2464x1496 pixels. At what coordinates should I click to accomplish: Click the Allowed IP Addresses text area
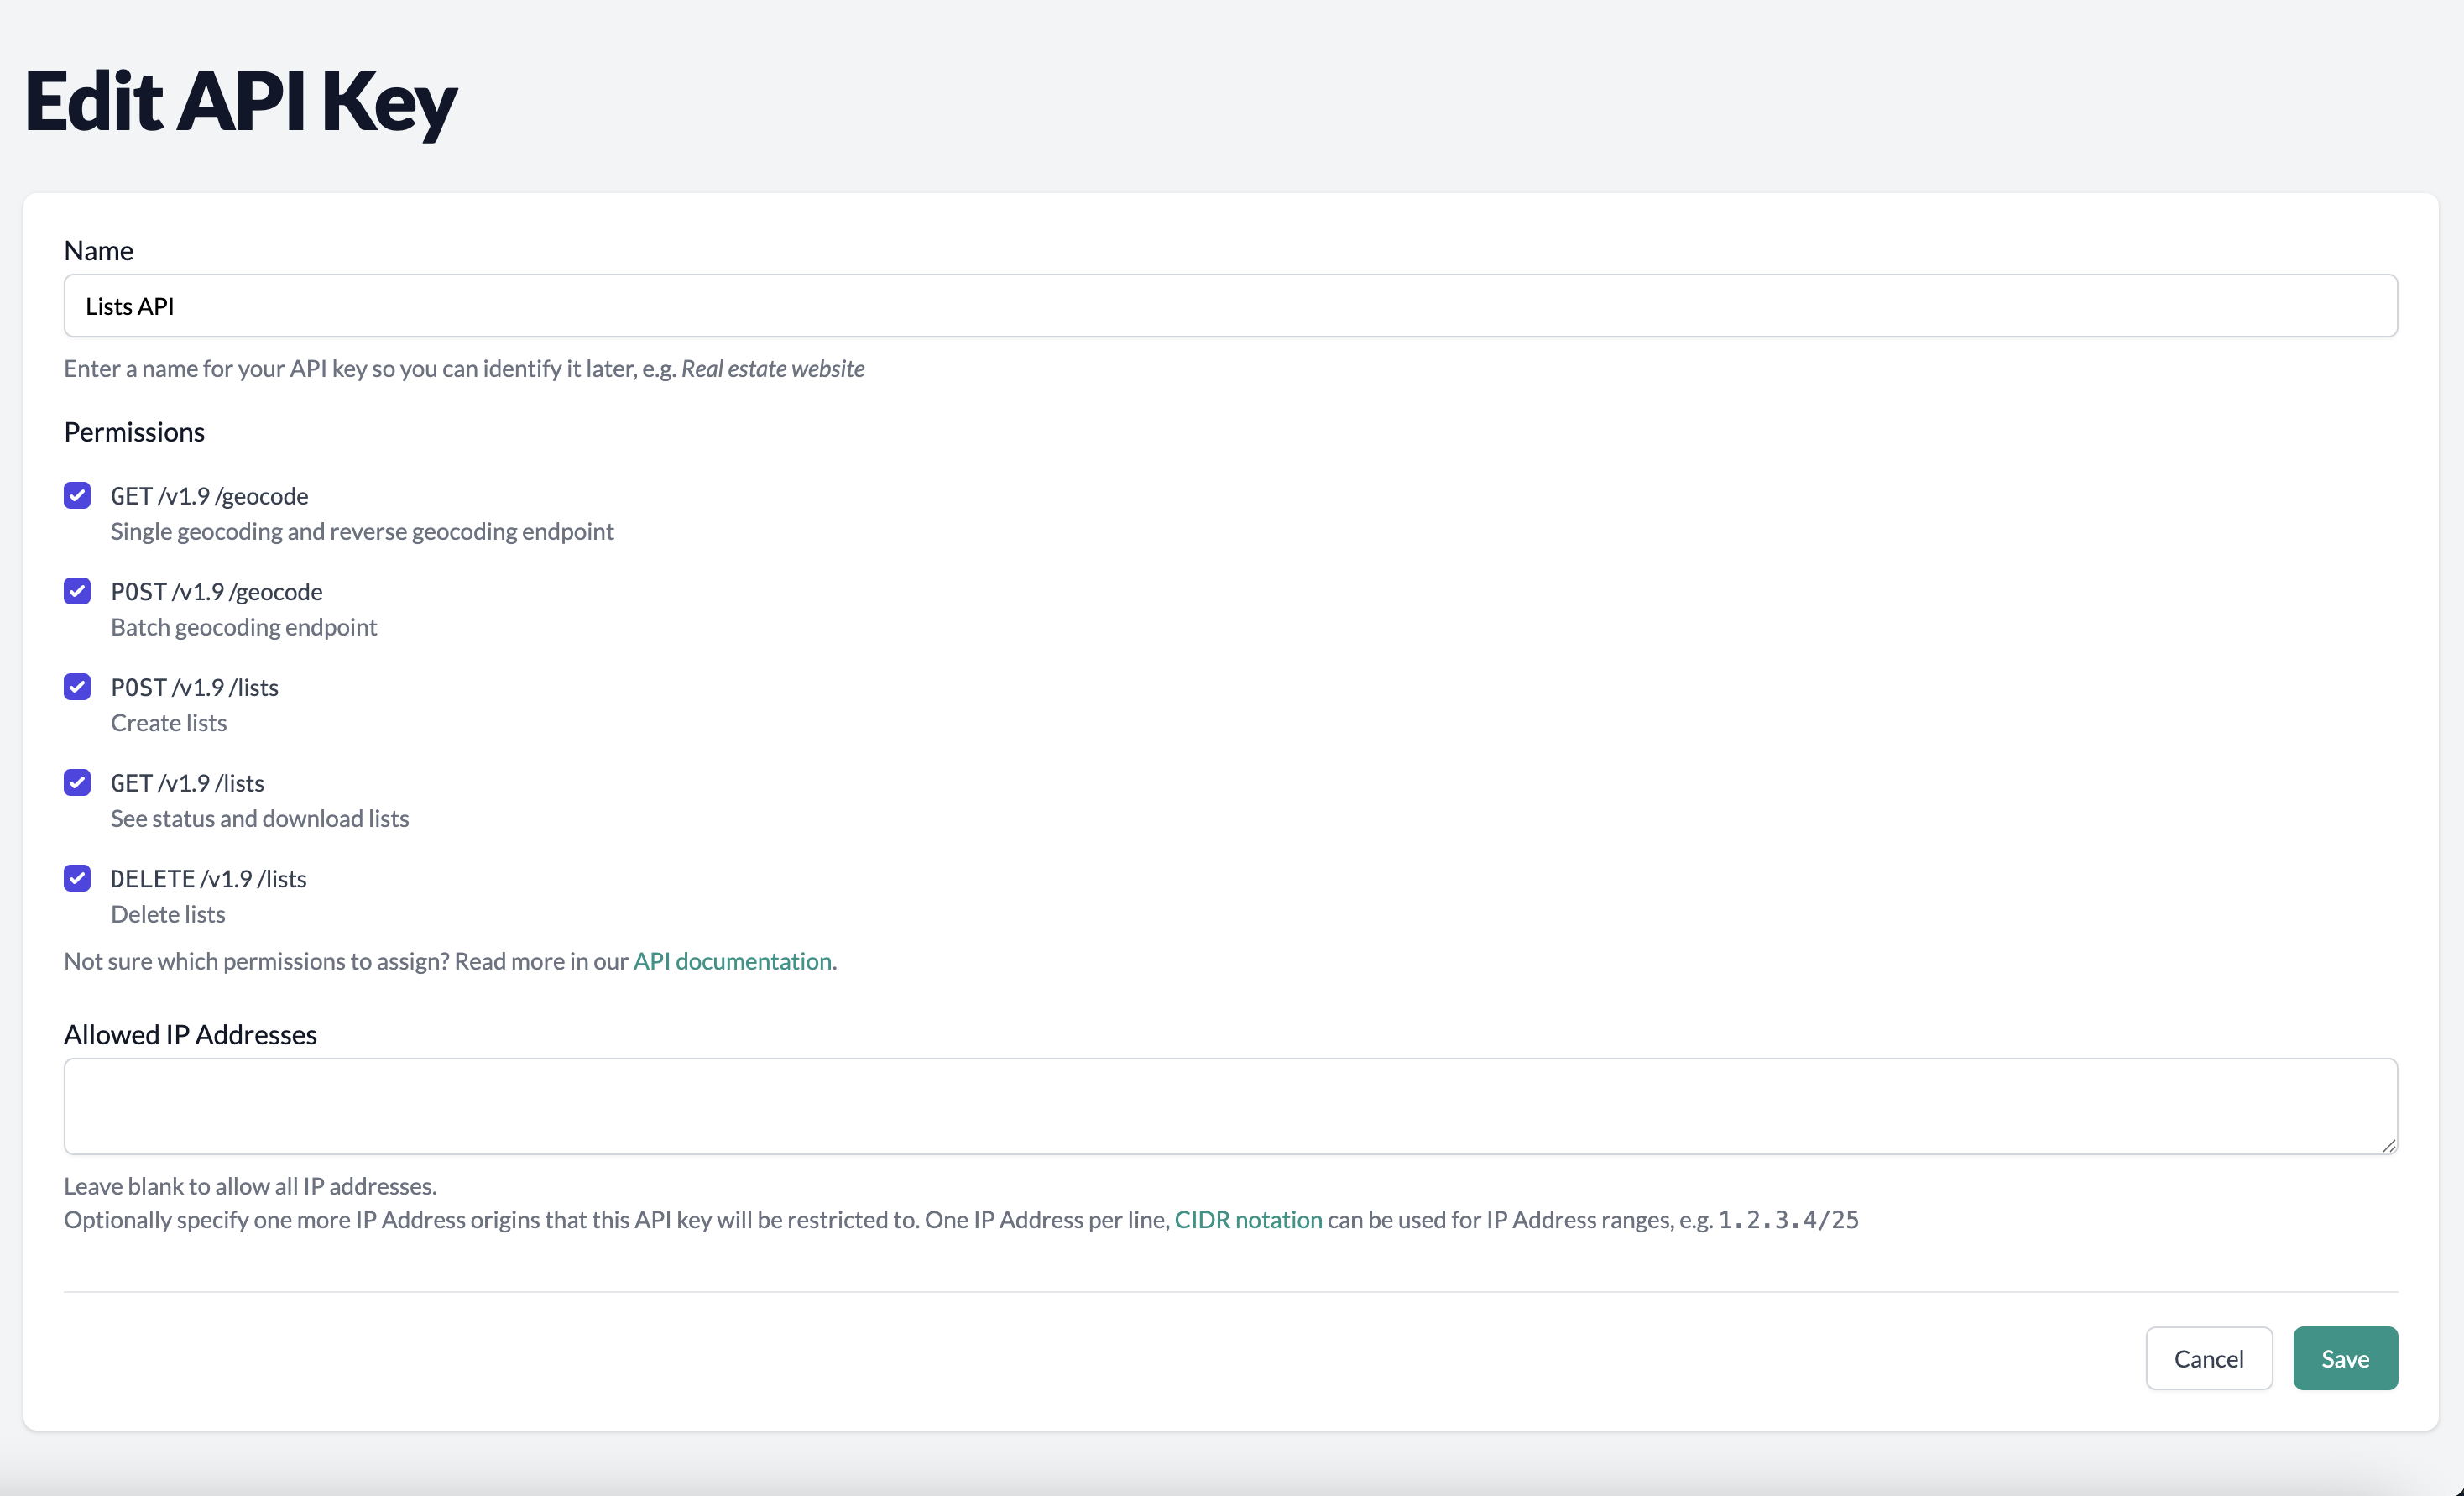(x=1200, y=1105)
